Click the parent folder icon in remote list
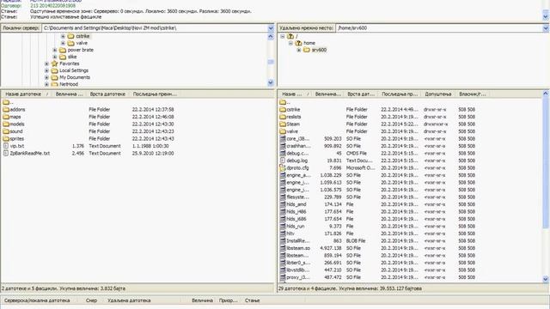The width and height of the screenshot is (550, 309). pyautogui.click(x=283, y=102)
